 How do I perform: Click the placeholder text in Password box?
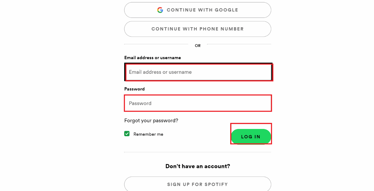click(x=140, y=103)
